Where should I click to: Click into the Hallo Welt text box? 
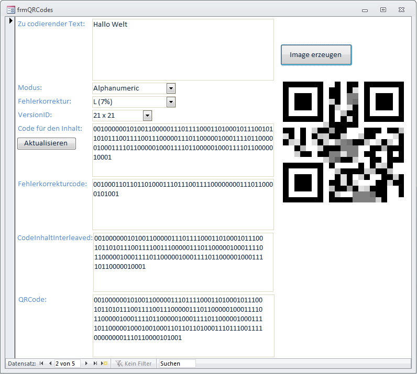point(183,50)
